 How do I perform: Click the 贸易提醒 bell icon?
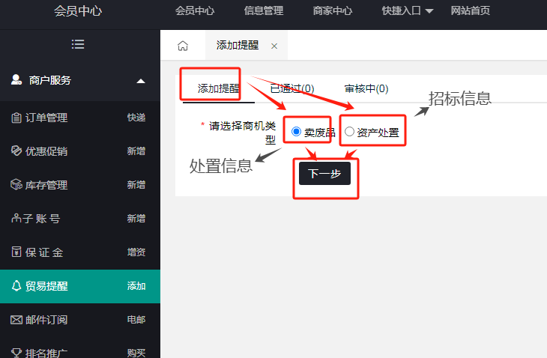[16, 286]
